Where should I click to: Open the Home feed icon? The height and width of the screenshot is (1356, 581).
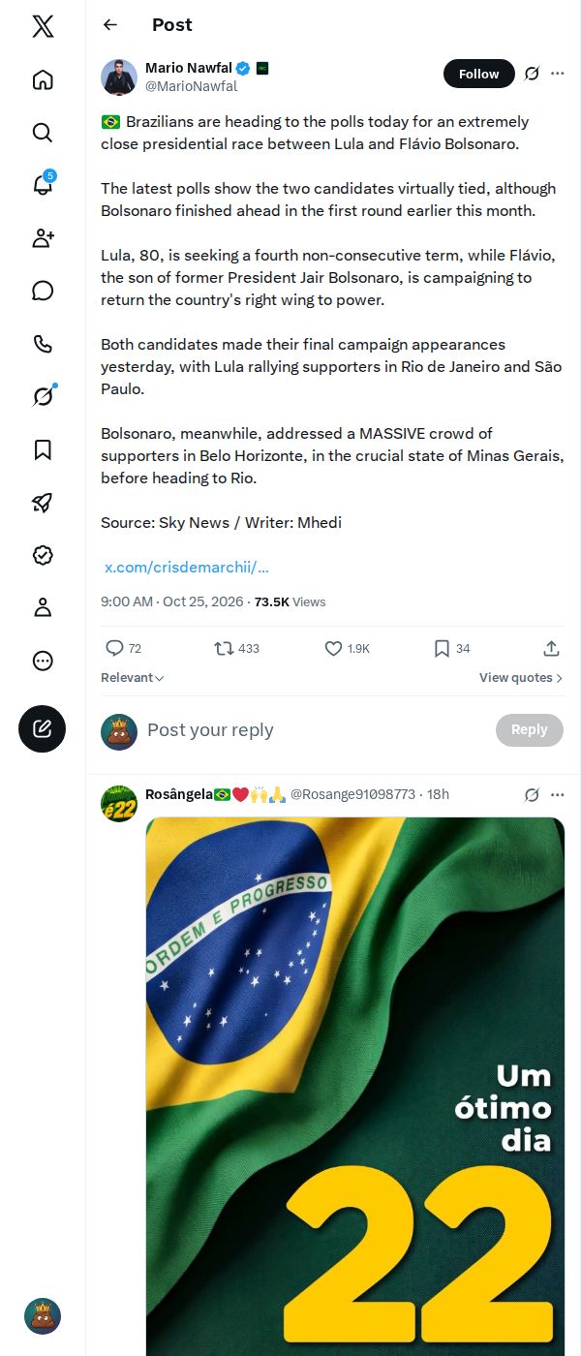pyautogui.click(x=43, y=79)
